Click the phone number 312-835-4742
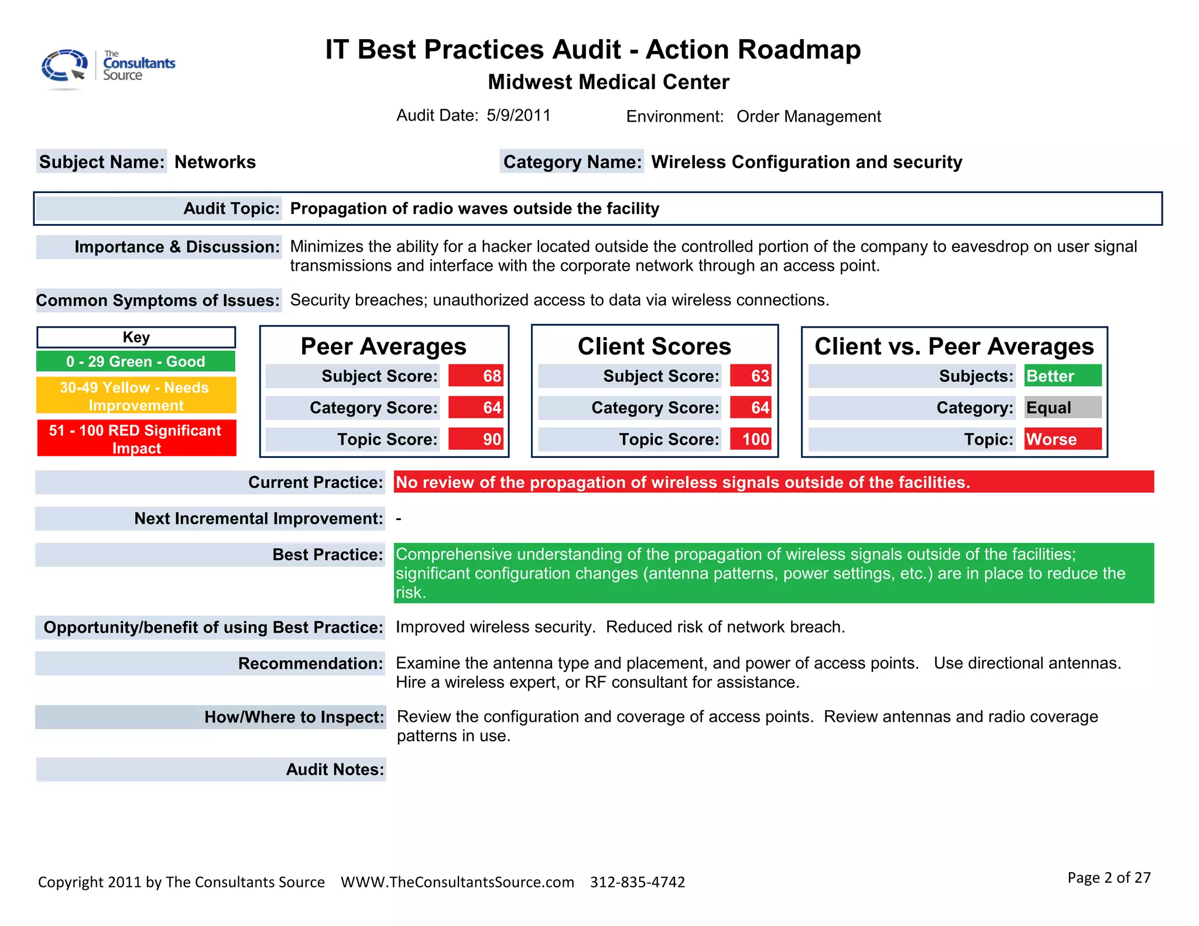The image size is (1199, 926). pyautogui.click(x=637, y=882)
